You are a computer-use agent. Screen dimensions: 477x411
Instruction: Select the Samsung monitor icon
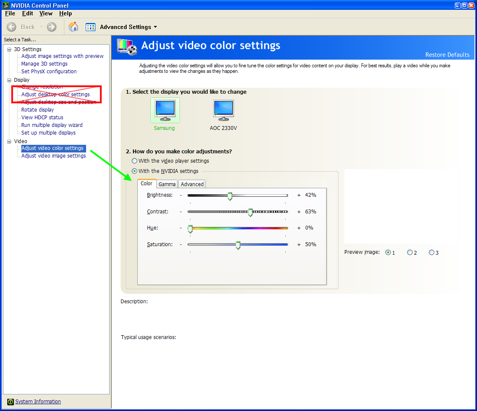(x=165, y=110)
